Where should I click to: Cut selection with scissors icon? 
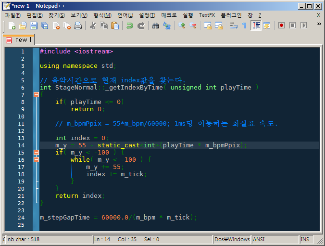(93, 26)
